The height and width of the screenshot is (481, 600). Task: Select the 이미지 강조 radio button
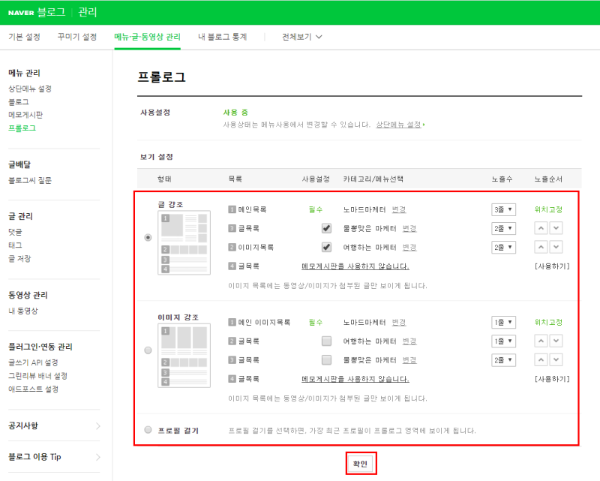pyautogui.click(x=148, y=350)
